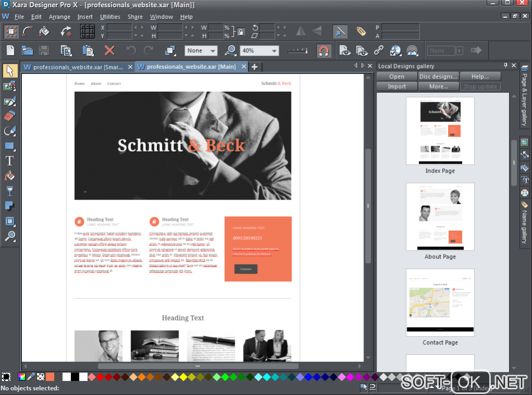Save the document with disk icon

coord(44,51)
